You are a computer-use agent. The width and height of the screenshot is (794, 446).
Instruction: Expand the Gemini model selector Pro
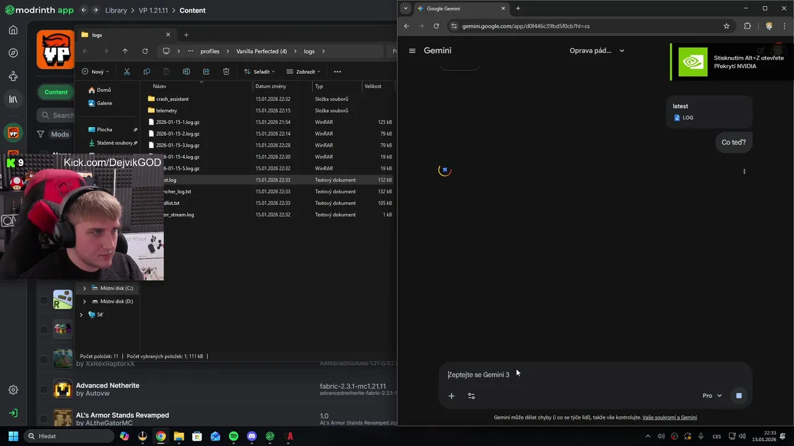[712, 396]
